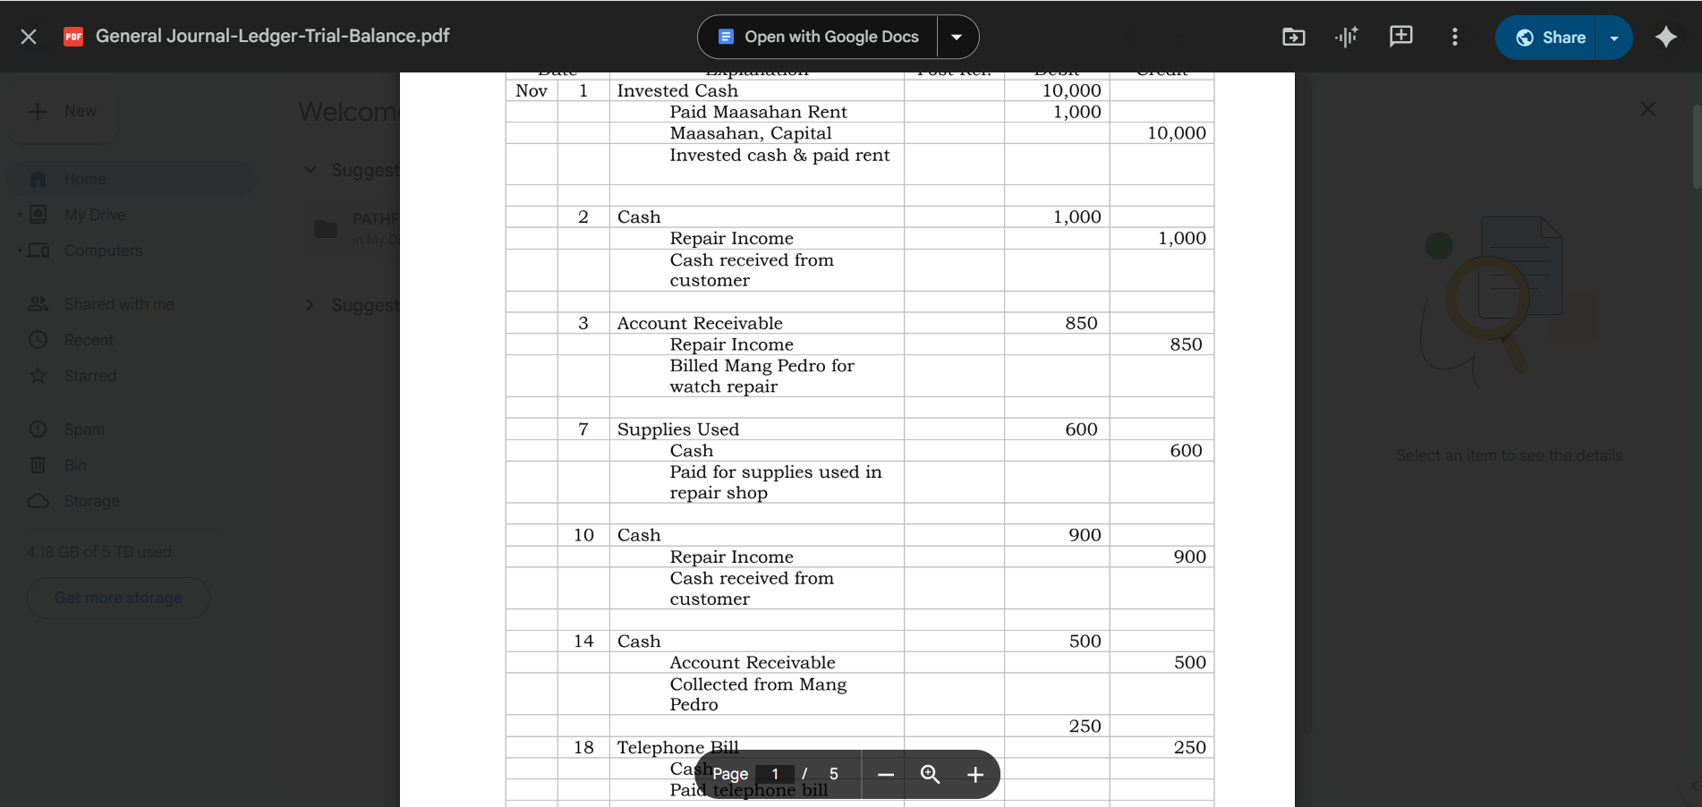Click the page number field showing 1
This screenshot has width=1702, height=807.
pos(775,774)
